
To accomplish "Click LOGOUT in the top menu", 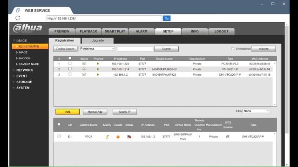I will click(x=222, y=32).
